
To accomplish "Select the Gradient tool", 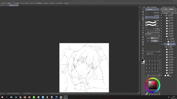I will [143, 44].
